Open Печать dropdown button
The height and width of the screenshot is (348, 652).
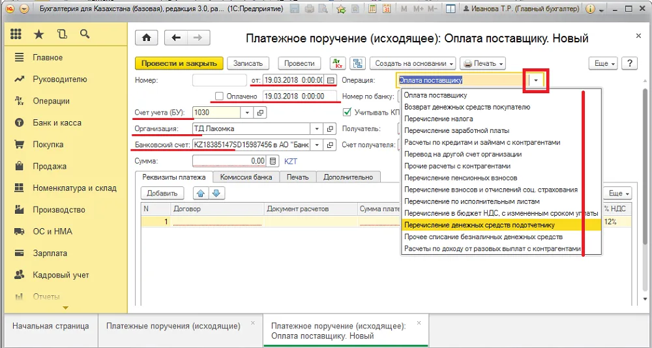[x=482, y=64]
